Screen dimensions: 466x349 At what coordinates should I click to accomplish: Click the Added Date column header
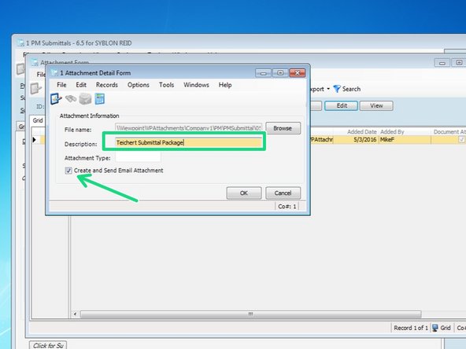pyautogui.click(x=361, y=132)
